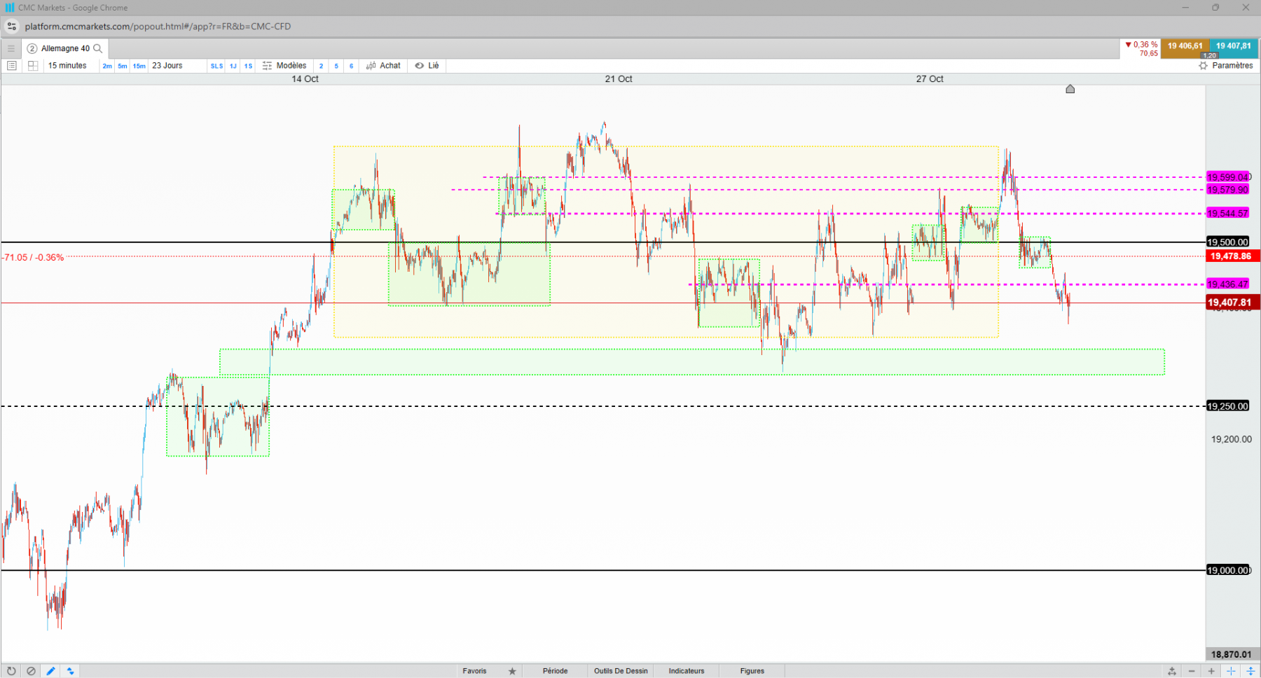This screenshot has height=678, width=1261.
Task: Click the 19,200.00 axis price value
Action: point(1231,439)
